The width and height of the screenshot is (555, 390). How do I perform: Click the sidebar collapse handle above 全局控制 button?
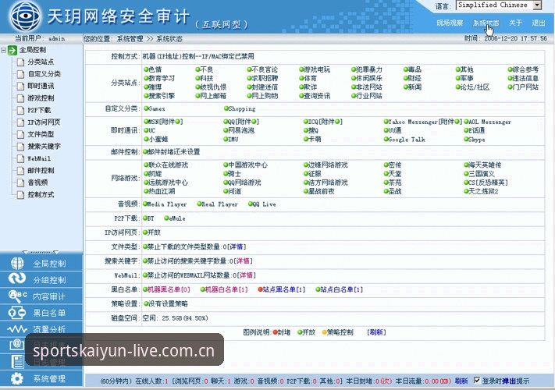tap(41, 252)
